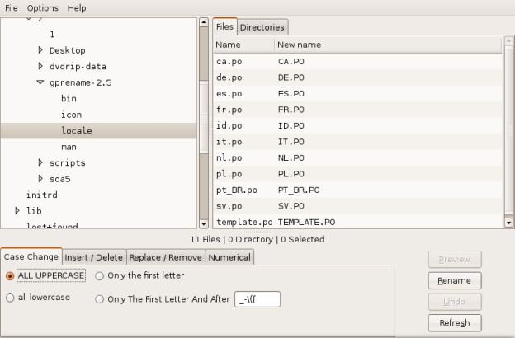
Task: Switch to the Directories tab
Action: tap(262, 27)
